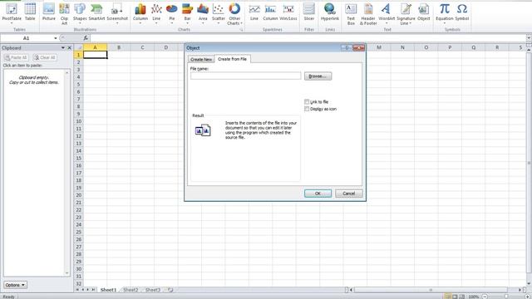Open the Signature Line dropdown arrow
Image resolution: width=532 pixels, height=299 pixels.
click(x=410, y=23)
